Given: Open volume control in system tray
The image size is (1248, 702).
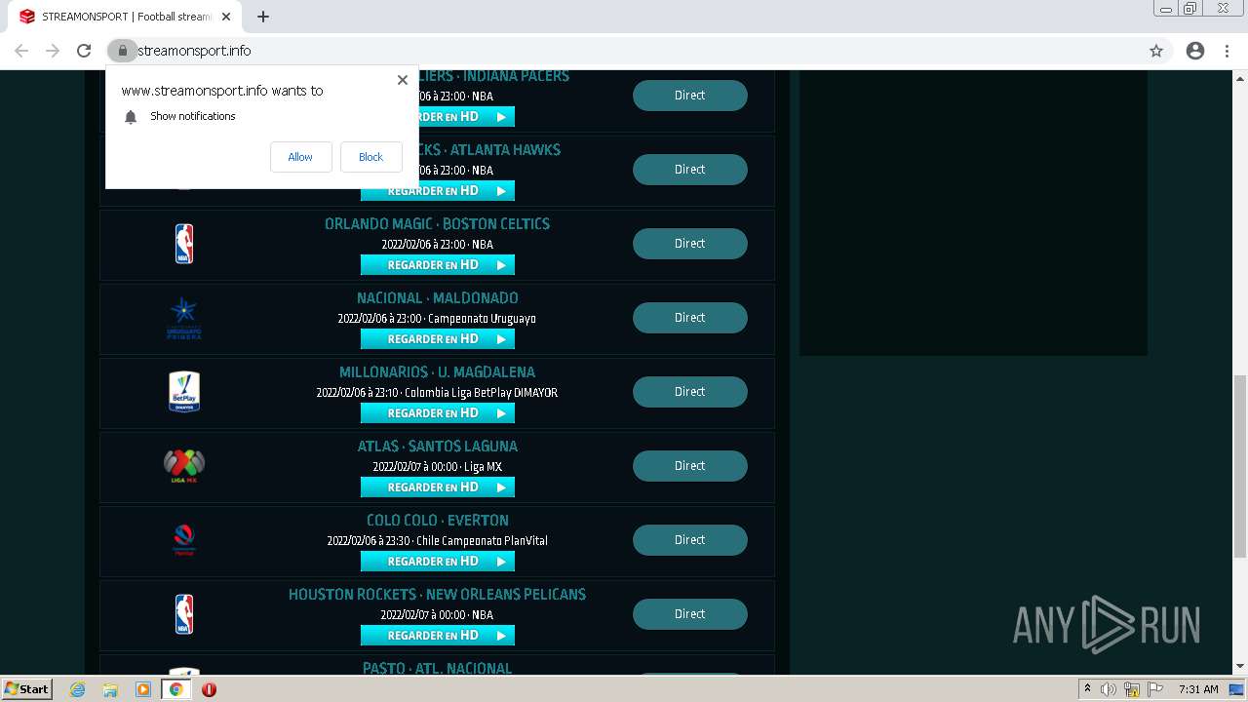Looking at the screenshot, I should (1109, 689).
